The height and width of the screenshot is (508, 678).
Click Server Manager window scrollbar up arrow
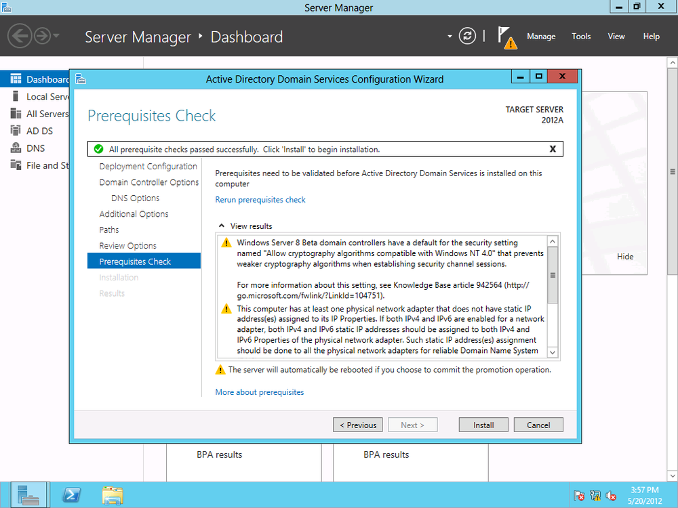673,62
